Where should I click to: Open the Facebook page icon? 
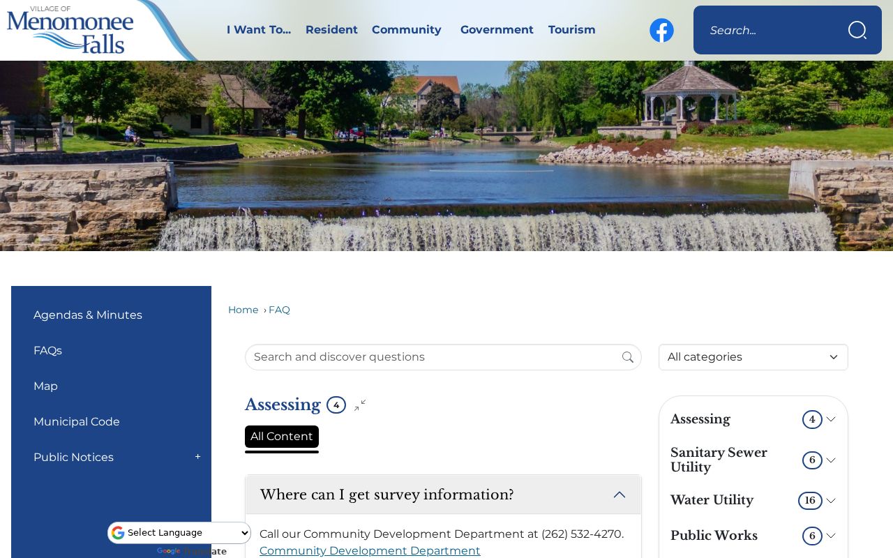coord(661,30)
